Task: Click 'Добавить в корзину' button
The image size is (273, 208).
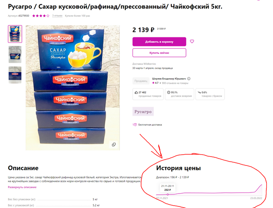Action: point(159,42)
